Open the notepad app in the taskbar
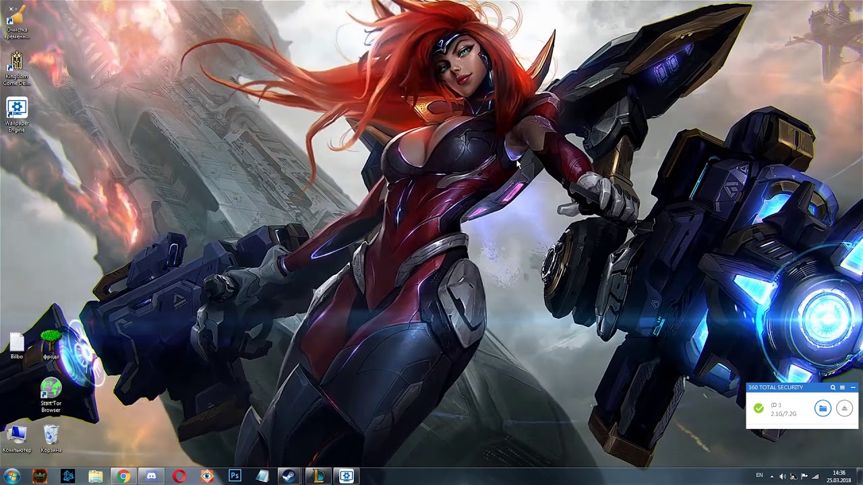Viewport: 863px width, 485px height. click(x=262, y=476)
